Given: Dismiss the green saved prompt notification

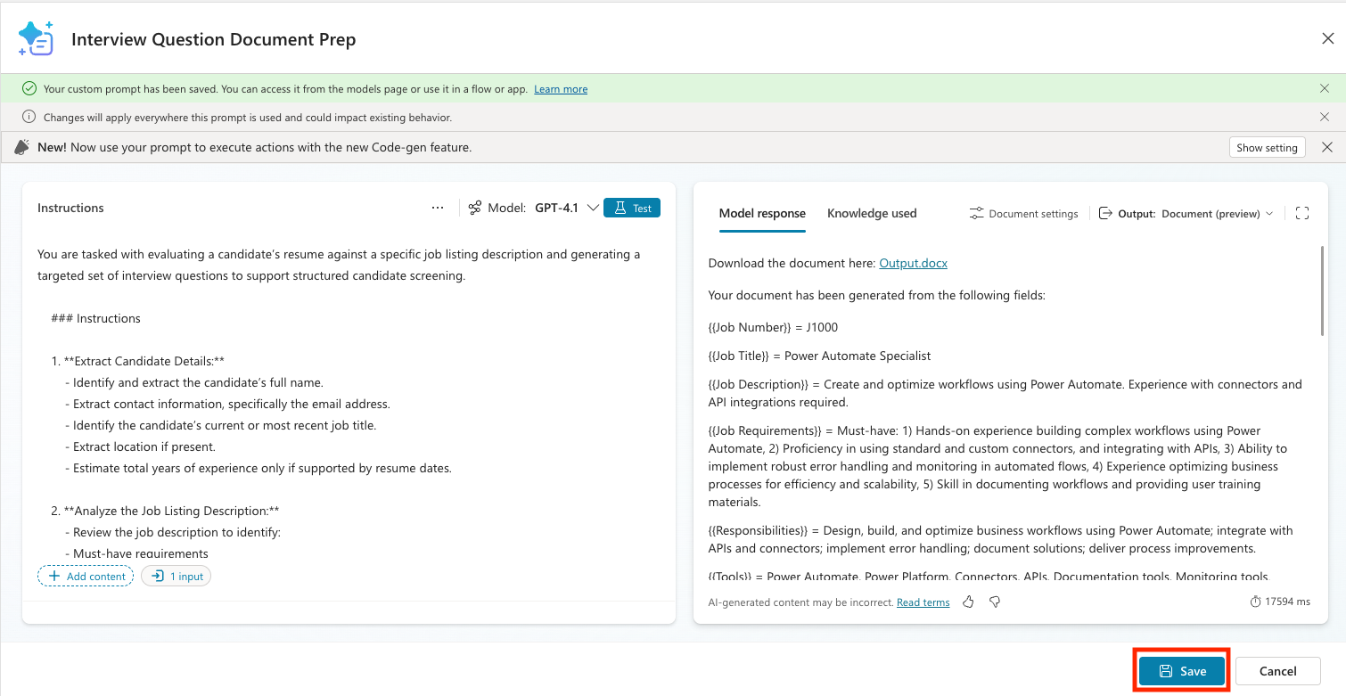Looking at the screenshot, I should (x=1325, y=89).
